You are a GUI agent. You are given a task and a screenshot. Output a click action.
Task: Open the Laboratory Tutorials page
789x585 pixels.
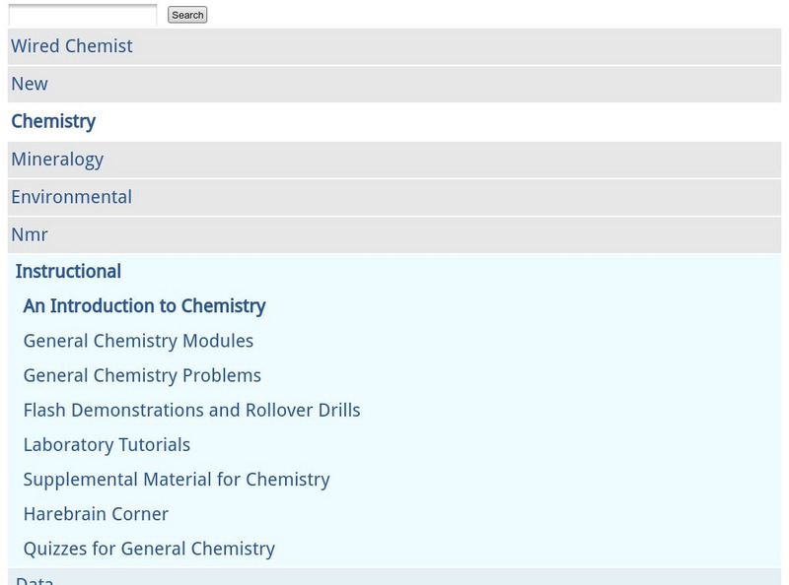click(x=107, y=445)
